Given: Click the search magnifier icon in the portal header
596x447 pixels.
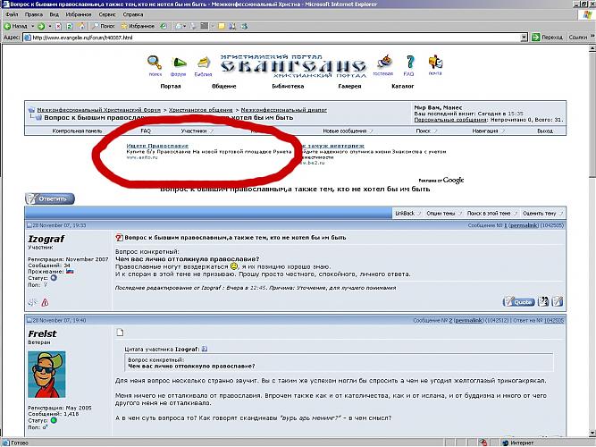Looking at the screenshot, I should pyautogui.click(x=154, y=63).
